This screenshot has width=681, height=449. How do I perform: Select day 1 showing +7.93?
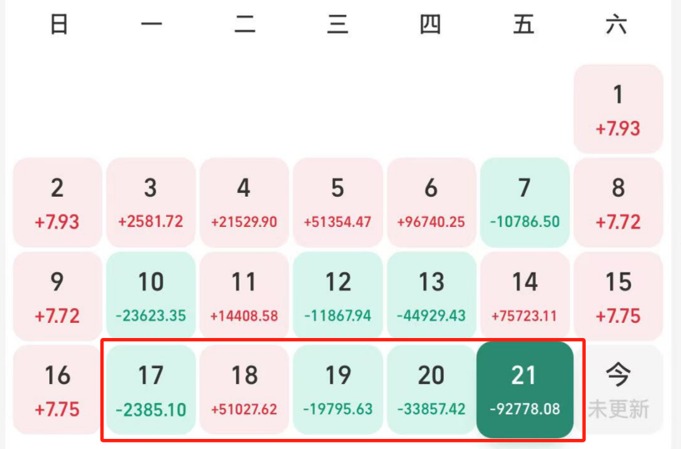tap(618, 109)
